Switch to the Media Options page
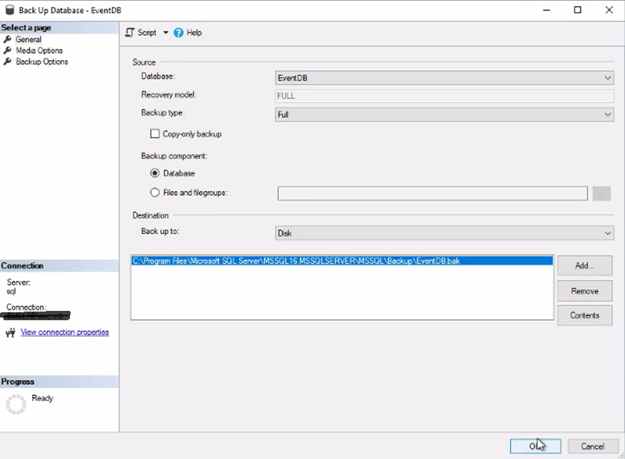 click(x=39, y=51)
